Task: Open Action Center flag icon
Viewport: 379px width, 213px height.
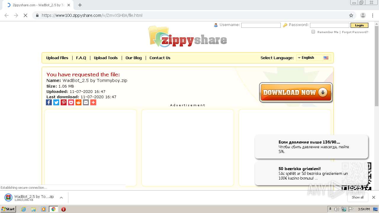Action: click(x=351, y=209)
